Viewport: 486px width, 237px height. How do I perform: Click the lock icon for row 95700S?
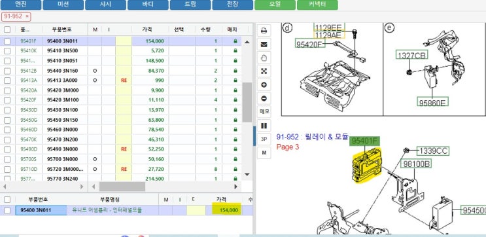235,159
